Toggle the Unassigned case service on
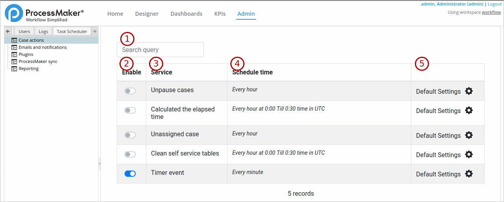This screenshot has width=504, height=202. click(130, 135)
